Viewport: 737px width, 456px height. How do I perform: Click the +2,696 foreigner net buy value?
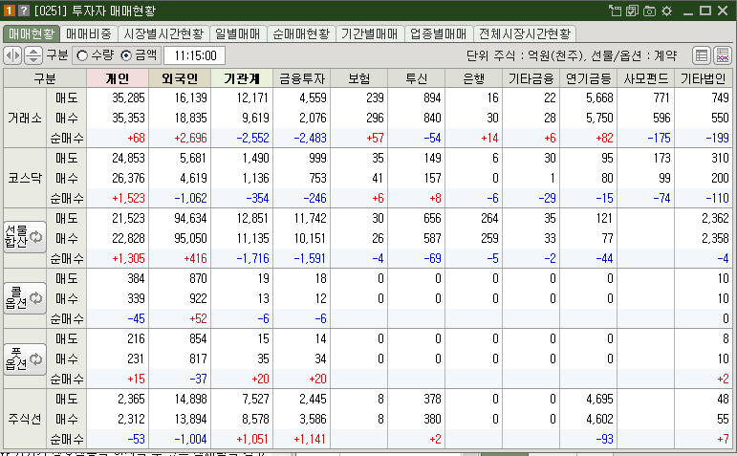(190, 139)
